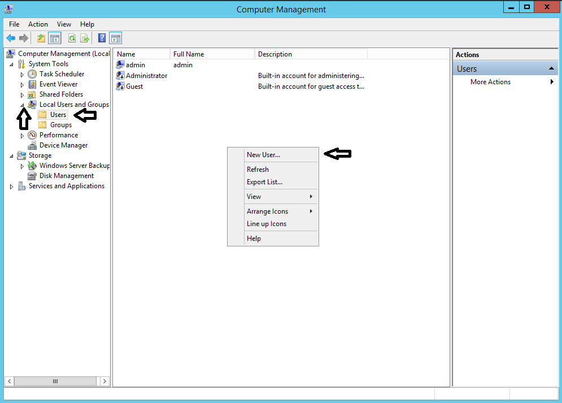The image size is (562, 403).
Task: Click the tree pane horizontal scrollbar right arrow
Action: click(x=105, y=382)
